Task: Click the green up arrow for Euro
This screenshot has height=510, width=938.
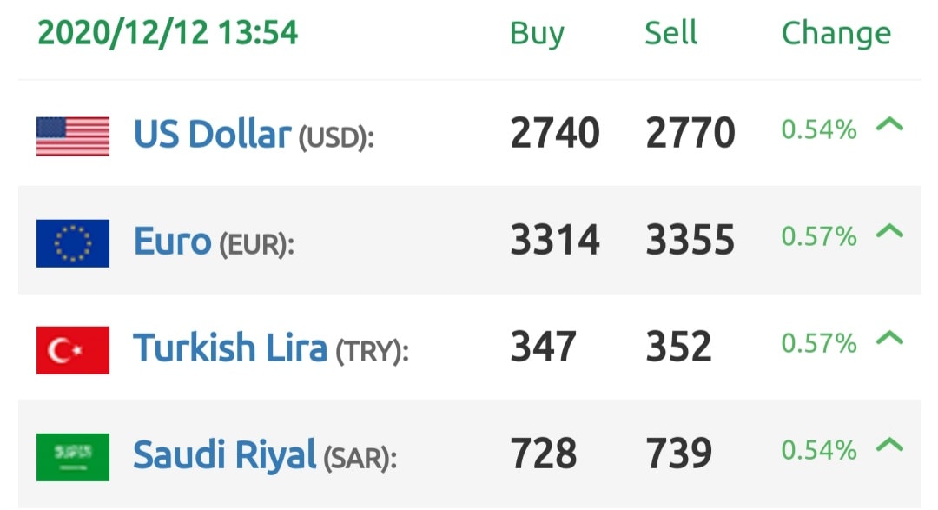Action: tap(889, 231)
